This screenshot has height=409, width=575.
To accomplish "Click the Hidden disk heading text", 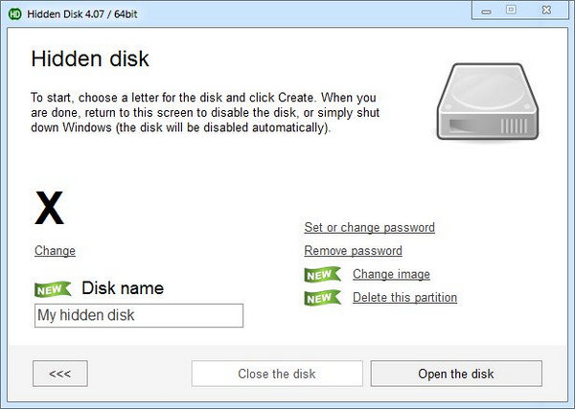I will point(90,58).
